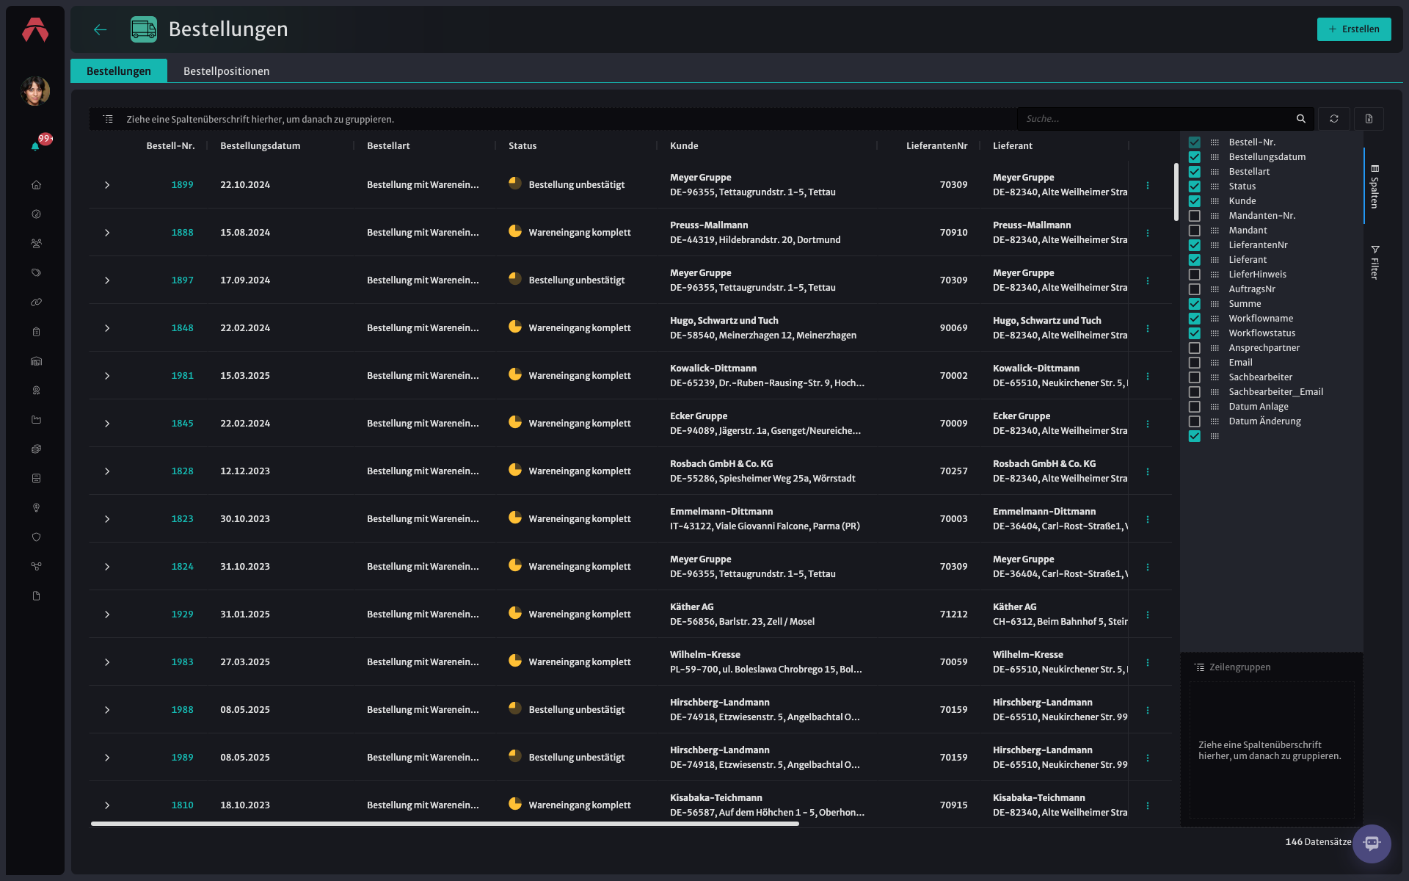Image resolution: width=1409 pixels, height=881 pixels.
Task: Open the chat support bubble
Action: click(1372, 844)
